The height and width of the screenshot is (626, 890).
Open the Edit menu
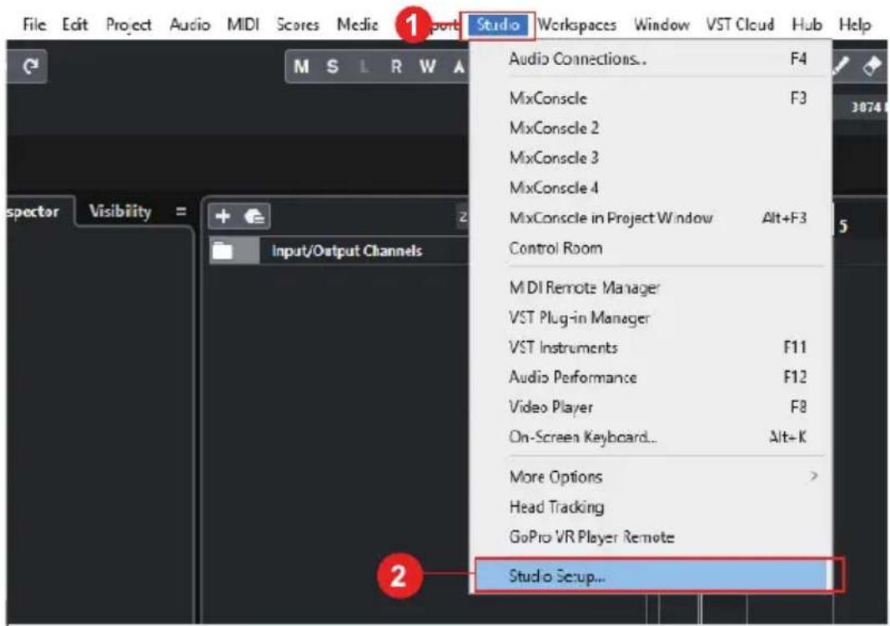75,25
